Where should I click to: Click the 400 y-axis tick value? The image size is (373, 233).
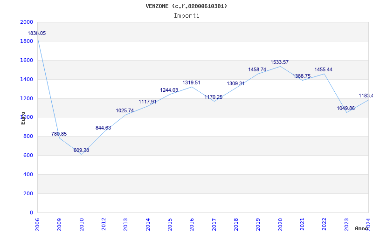pos(28,174)
